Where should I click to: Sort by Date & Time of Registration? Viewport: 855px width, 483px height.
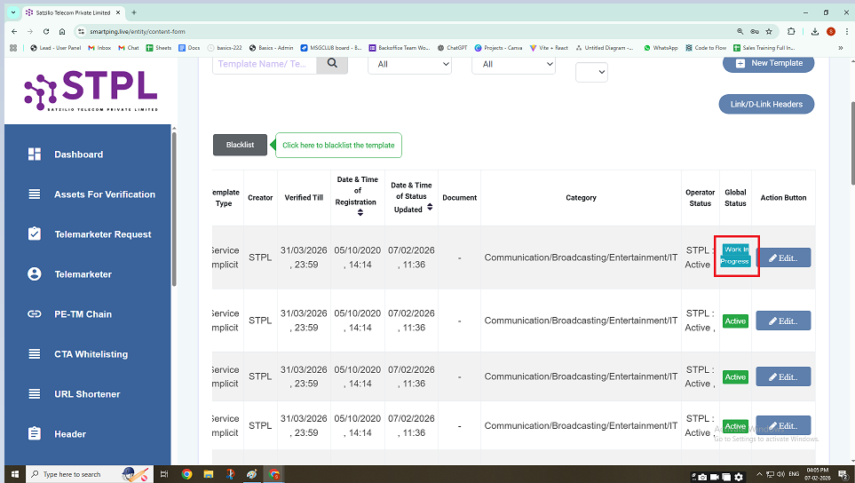click(x=360, y=213)
